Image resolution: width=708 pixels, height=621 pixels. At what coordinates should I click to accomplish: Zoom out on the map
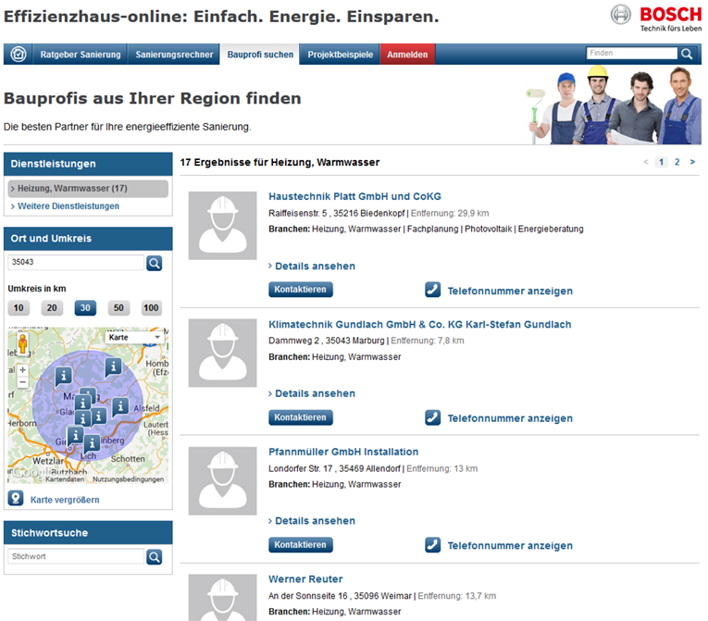(x=22, y=382)
